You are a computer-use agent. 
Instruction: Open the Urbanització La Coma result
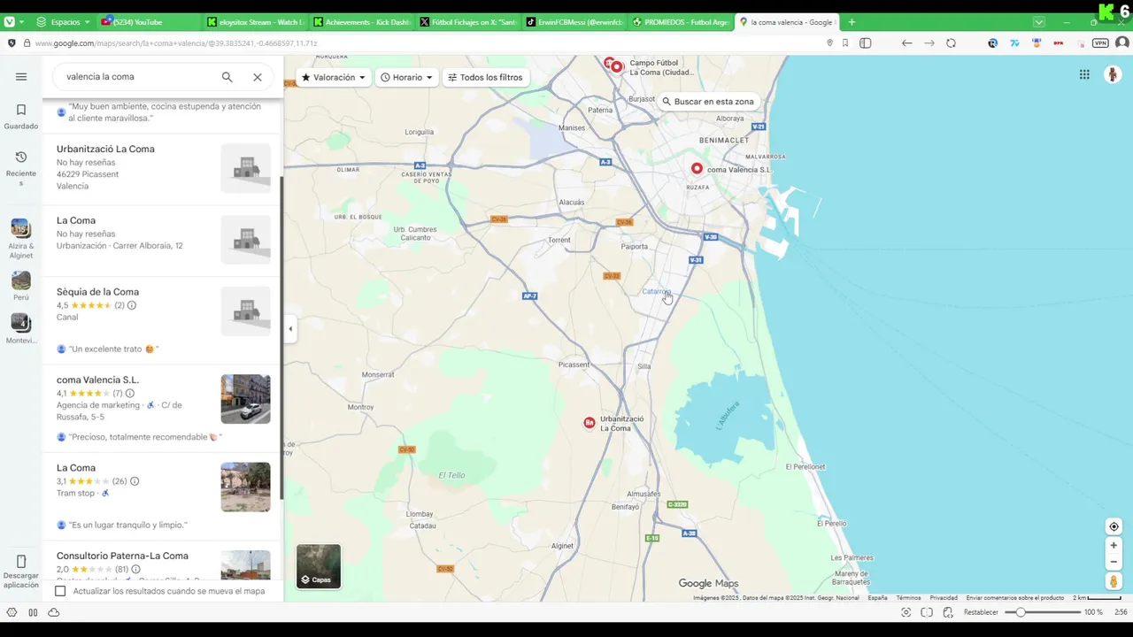click(x=161, y=168)
